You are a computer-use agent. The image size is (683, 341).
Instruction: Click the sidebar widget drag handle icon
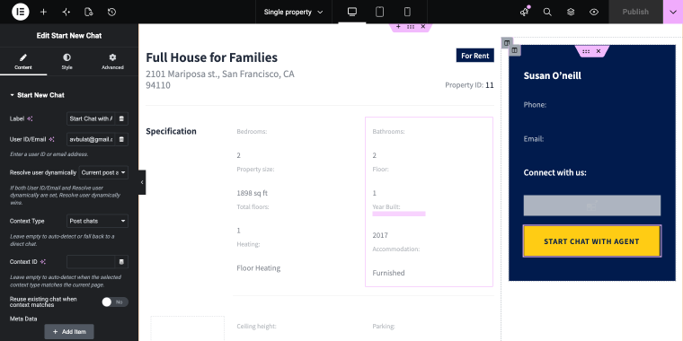click(x=586, y=51)
